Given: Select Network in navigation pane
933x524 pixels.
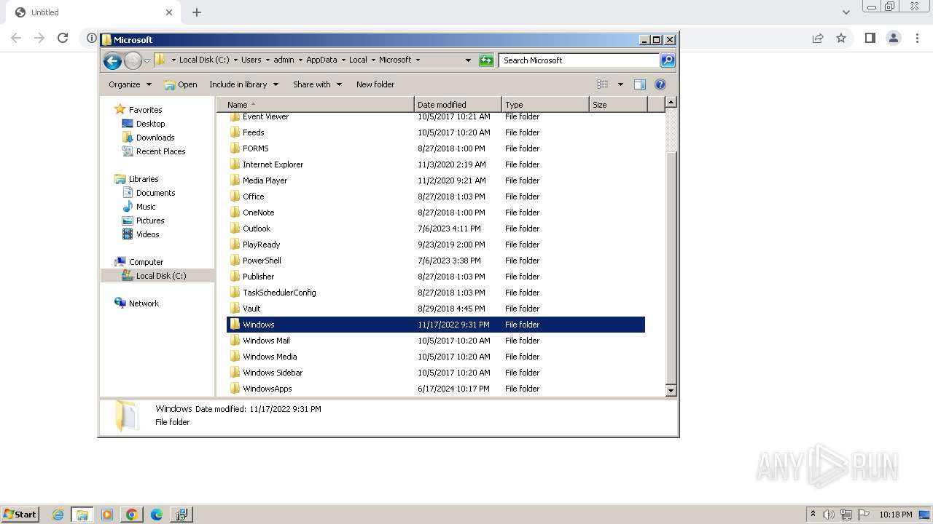Looking at the screenshot, I should point(144,303).
